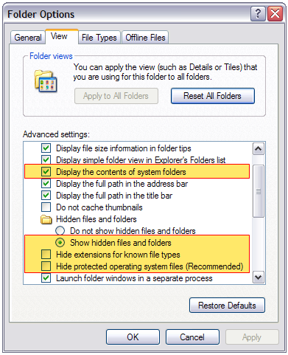
Task: Click the Restore Defaults button
Action: coord(227,306)
